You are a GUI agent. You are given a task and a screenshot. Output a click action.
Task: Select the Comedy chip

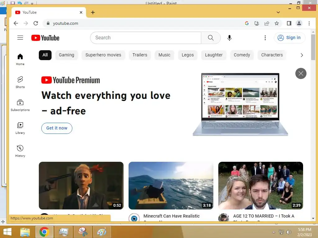coord(242,55)
